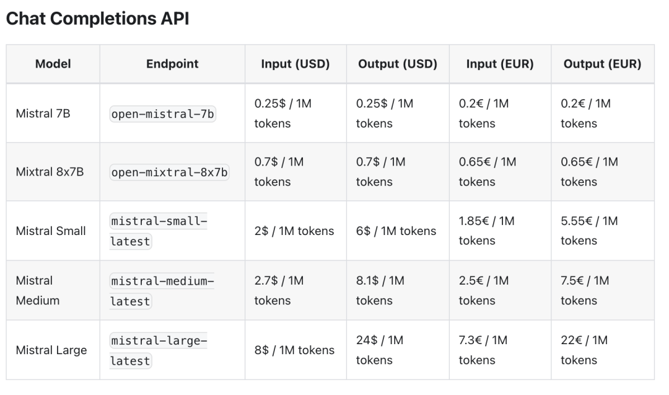Image resolution: width=669 pixels, height=395 pixels.
Task: Click Mixtral 8x7B output USD price 0.7$
Action: click(381, 172)
